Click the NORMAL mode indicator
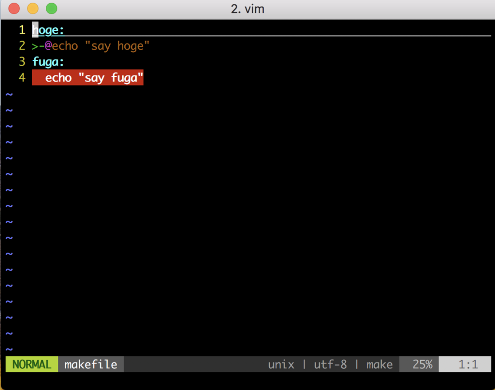The width and height of the screenshot is (495, 390). click(31, 364)
